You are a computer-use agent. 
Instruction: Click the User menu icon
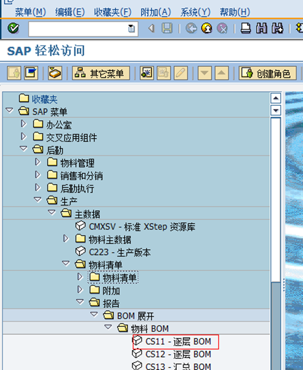coord(14,73)
